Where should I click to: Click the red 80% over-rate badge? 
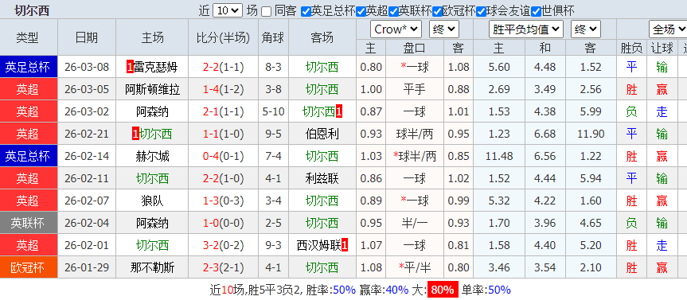pyautogui.click(x=443, y=290)
